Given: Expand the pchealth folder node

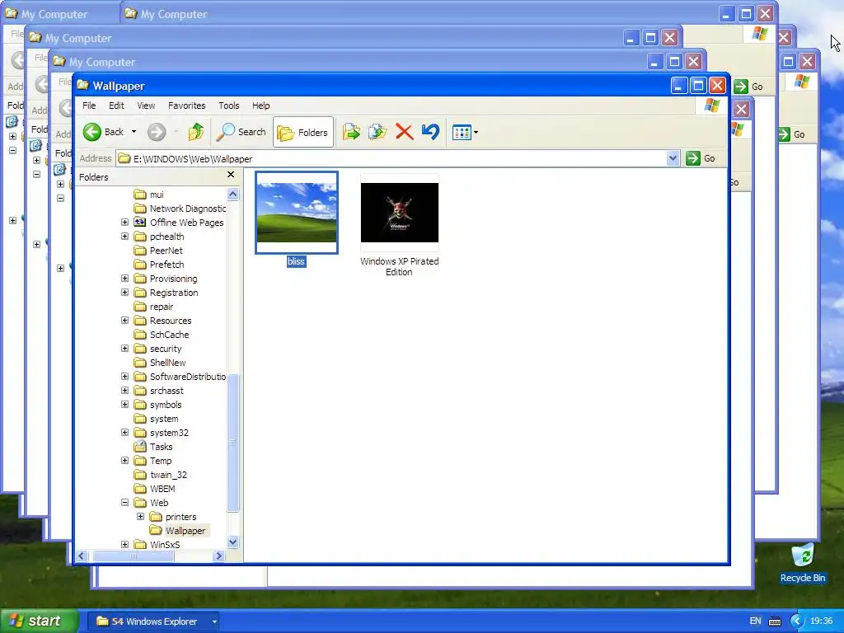Looking at the screenshot, I should (125, 237).
